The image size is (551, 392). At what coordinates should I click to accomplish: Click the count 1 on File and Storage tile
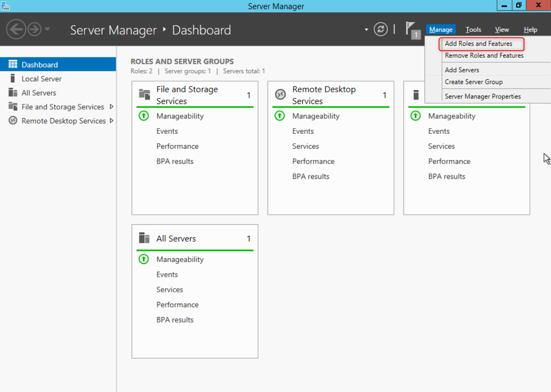[x=249, y=95]
